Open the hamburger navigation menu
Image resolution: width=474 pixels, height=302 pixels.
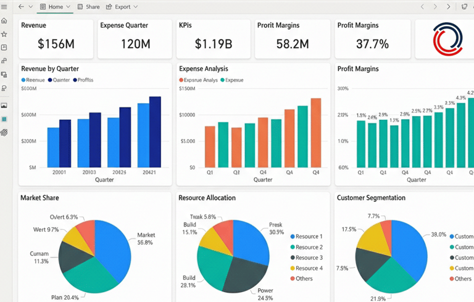[x=4, y=7]
